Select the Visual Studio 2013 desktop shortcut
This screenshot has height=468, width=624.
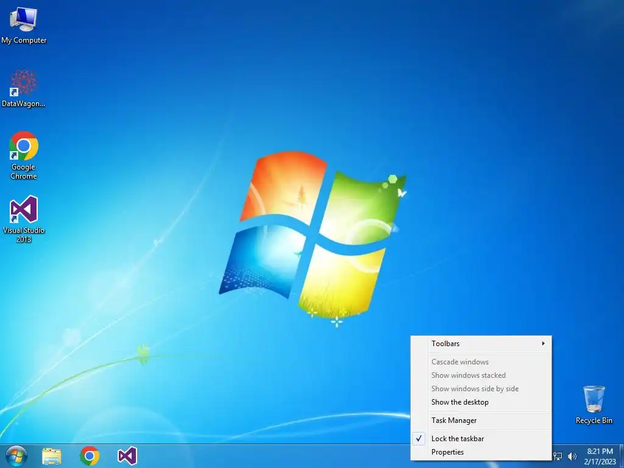[x=24, y=219]
